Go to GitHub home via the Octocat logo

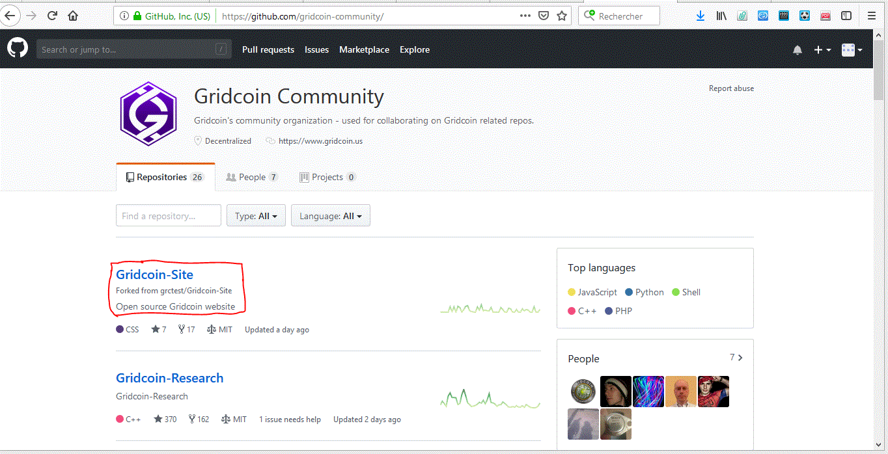[18, 48]
